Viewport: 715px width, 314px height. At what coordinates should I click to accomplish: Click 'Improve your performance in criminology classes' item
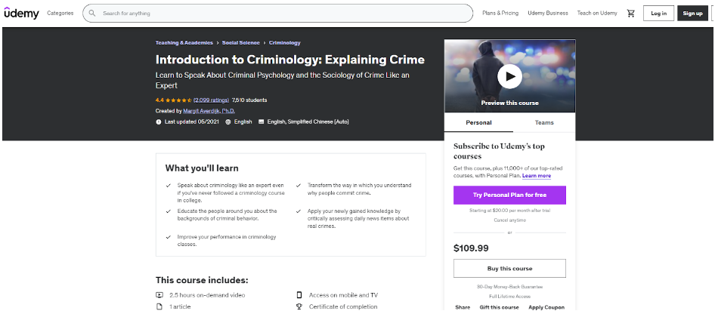point(227,241)
